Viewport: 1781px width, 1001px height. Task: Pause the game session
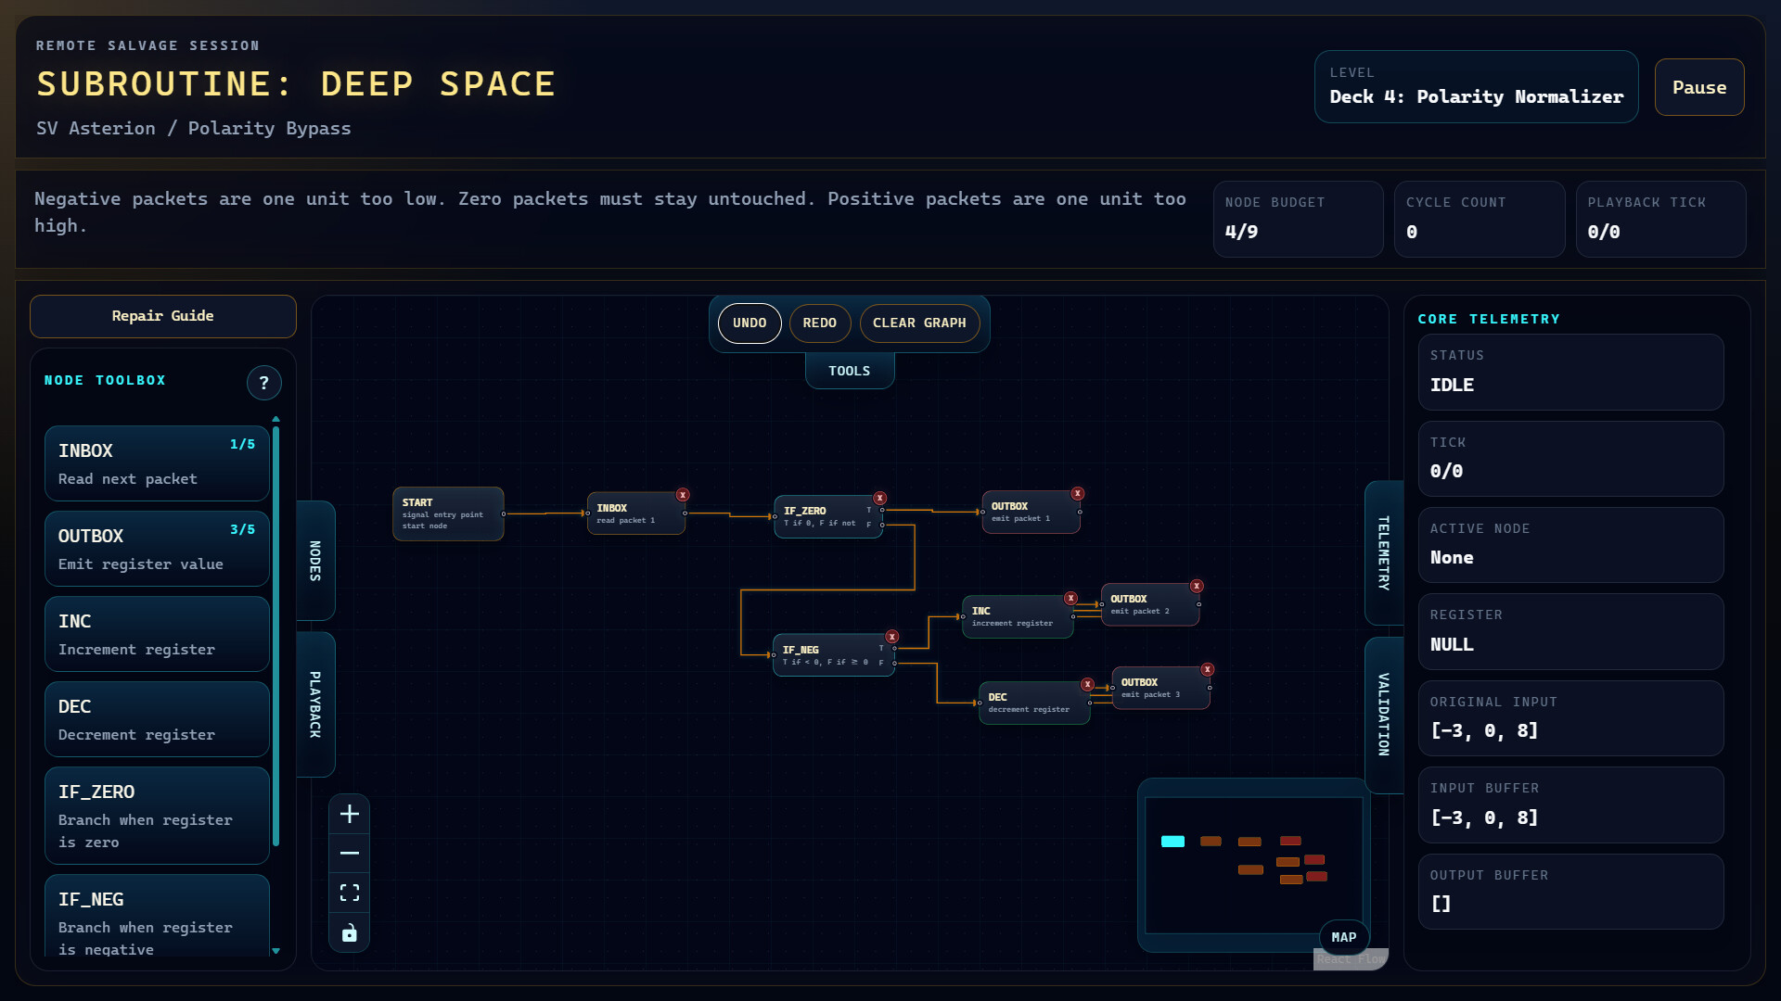tap(1699, 87)
